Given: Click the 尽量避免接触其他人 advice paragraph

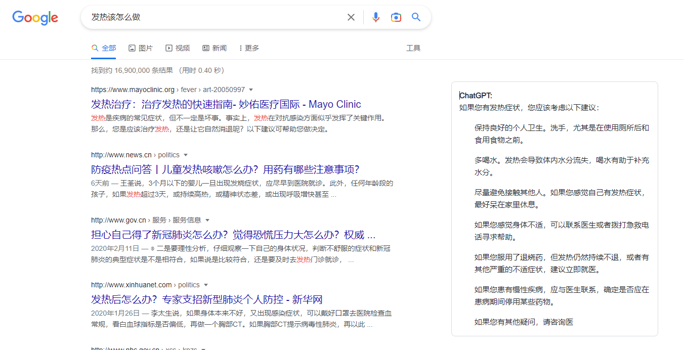Looking at the screenshot, I should tap(562, 199).
